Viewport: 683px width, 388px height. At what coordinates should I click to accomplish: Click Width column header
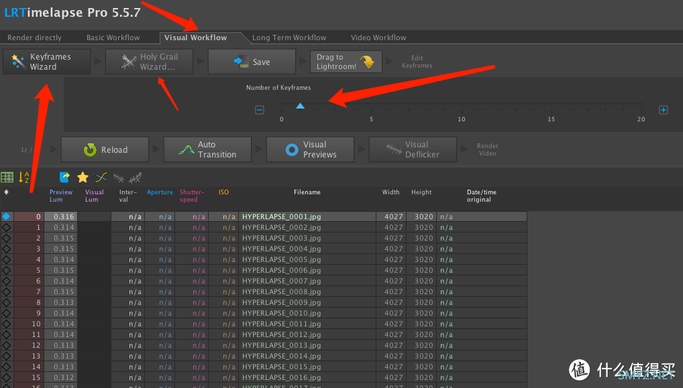(x=390, y=192)
